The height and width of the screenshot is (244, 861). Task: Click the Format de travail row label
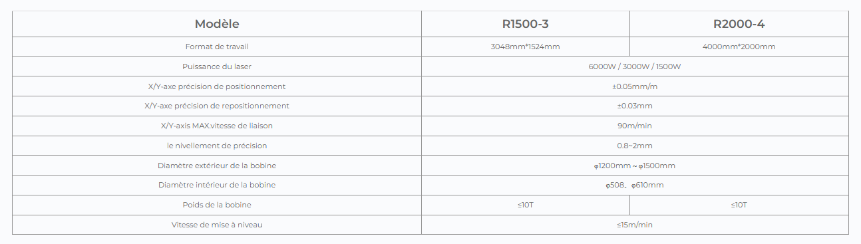click(217, 47)
